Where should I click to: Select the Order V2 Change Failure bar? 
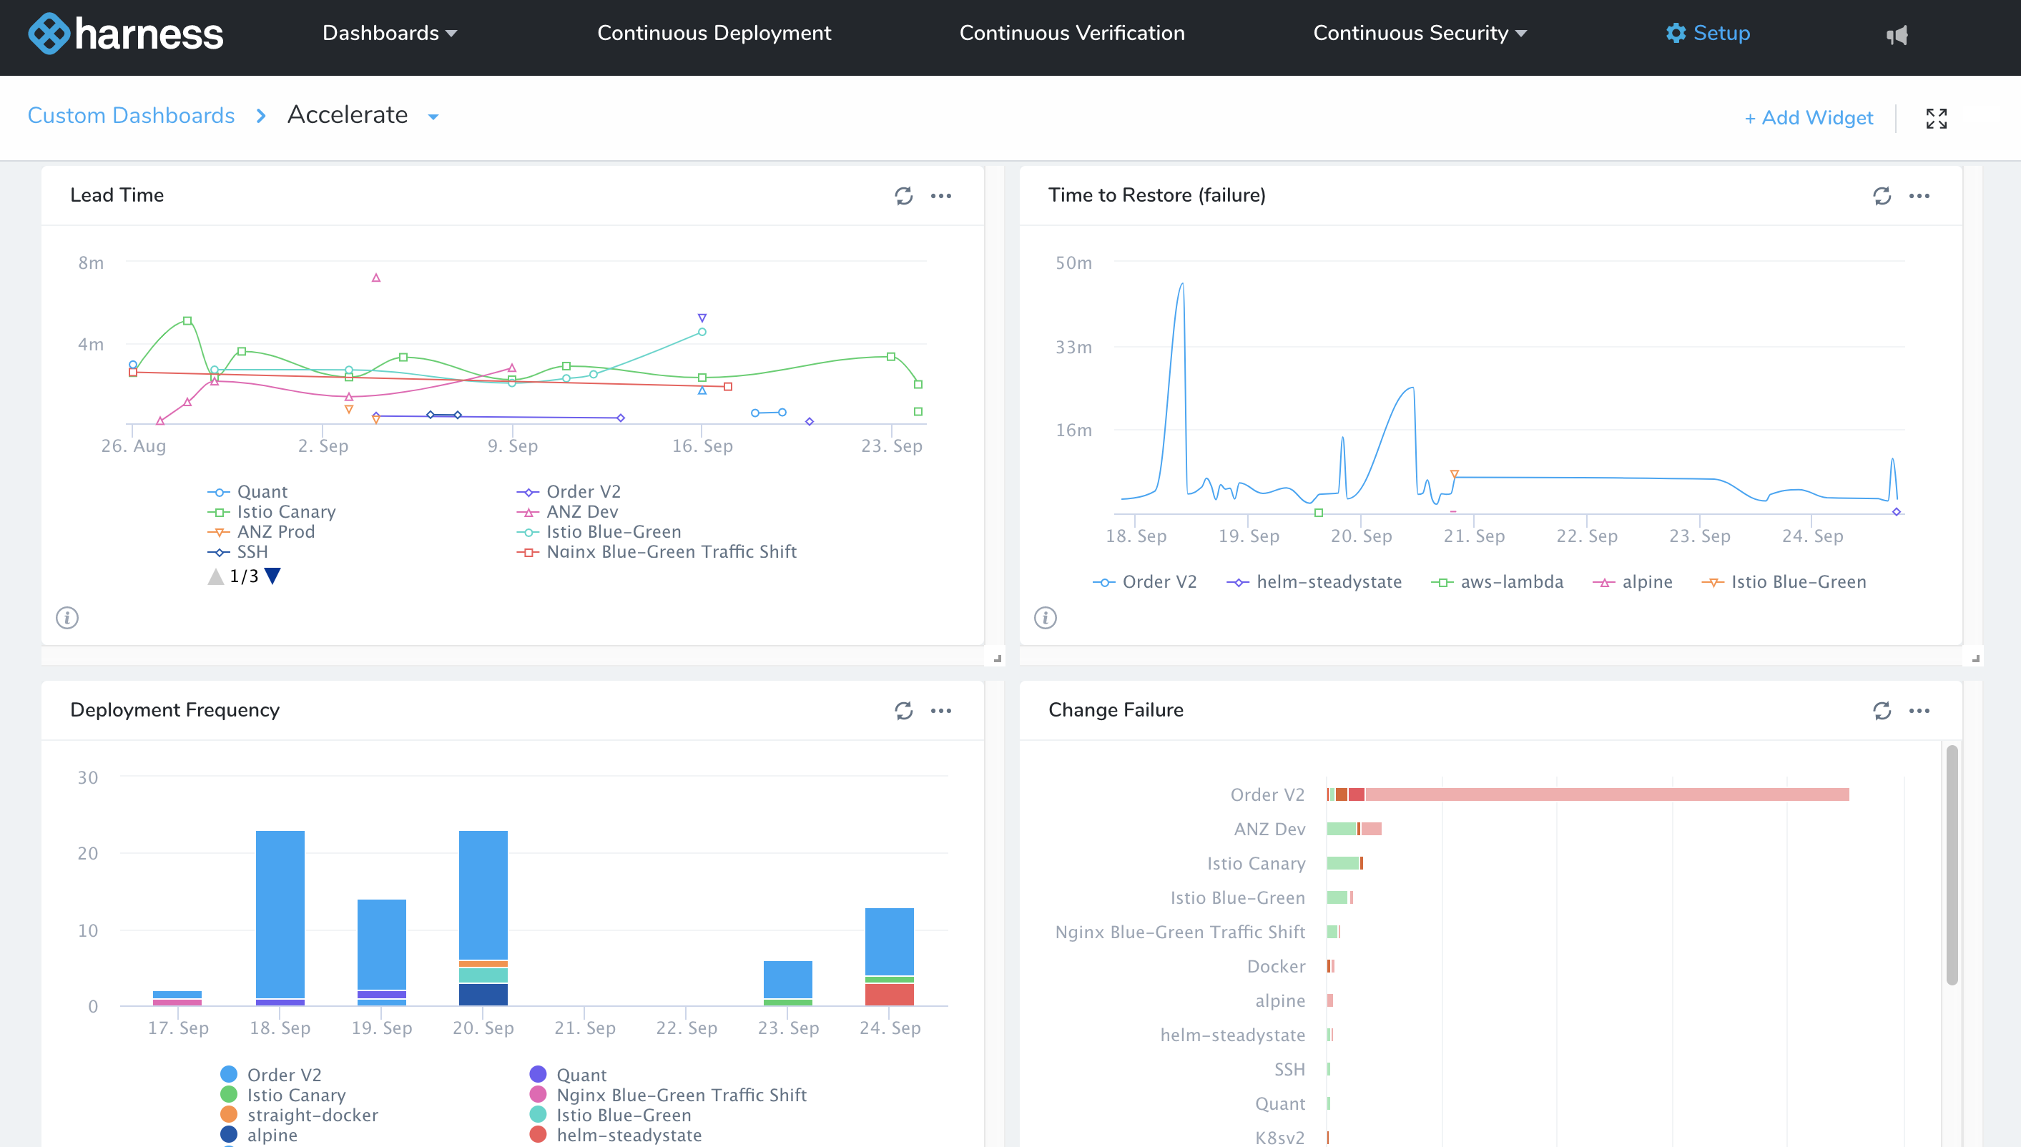pos(1587,794)
